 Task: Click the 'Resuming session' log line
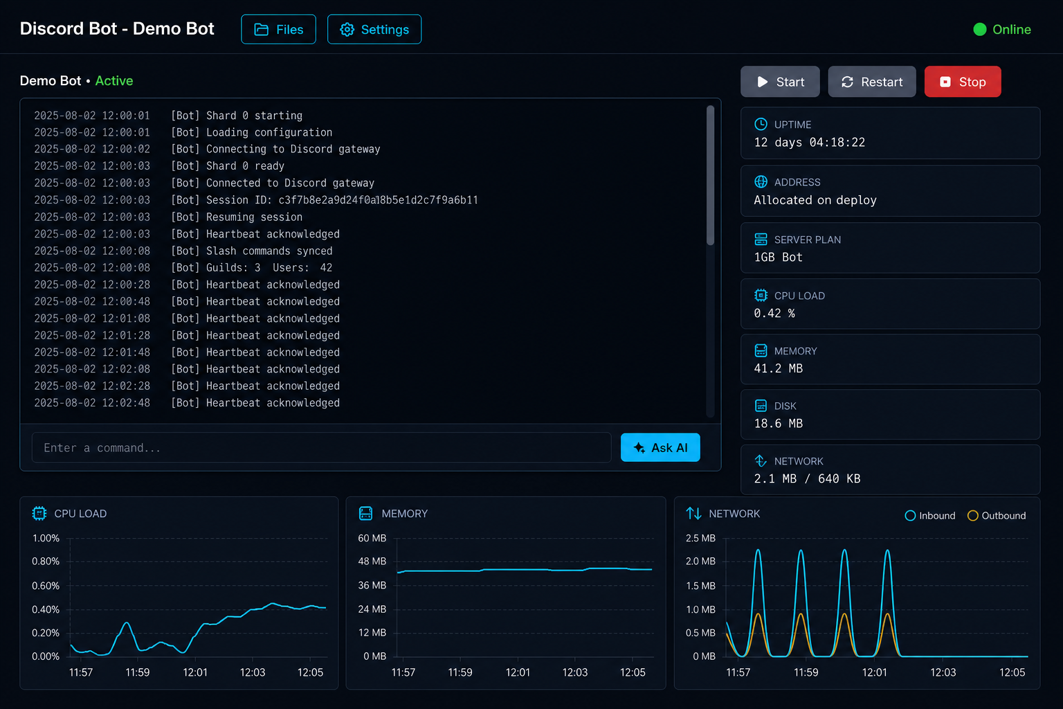tap(168, 217)
